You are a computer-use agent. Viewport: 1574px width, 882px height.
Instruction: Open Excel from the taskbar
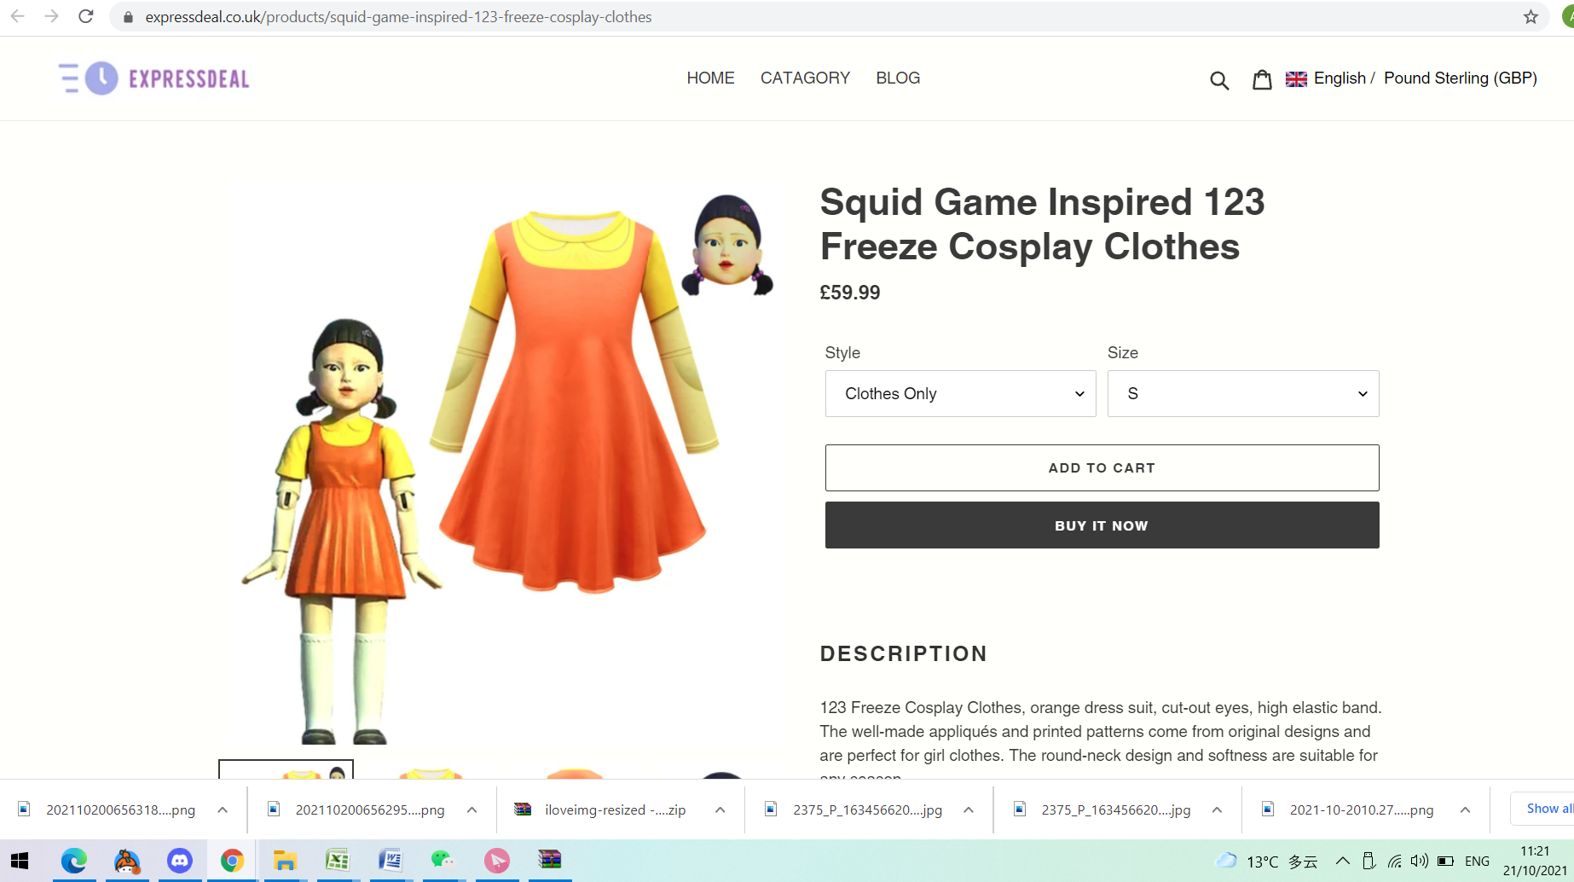337,861
